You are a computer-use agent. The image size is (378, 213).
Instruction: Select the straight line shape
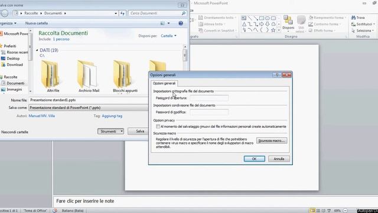point(250,18)
